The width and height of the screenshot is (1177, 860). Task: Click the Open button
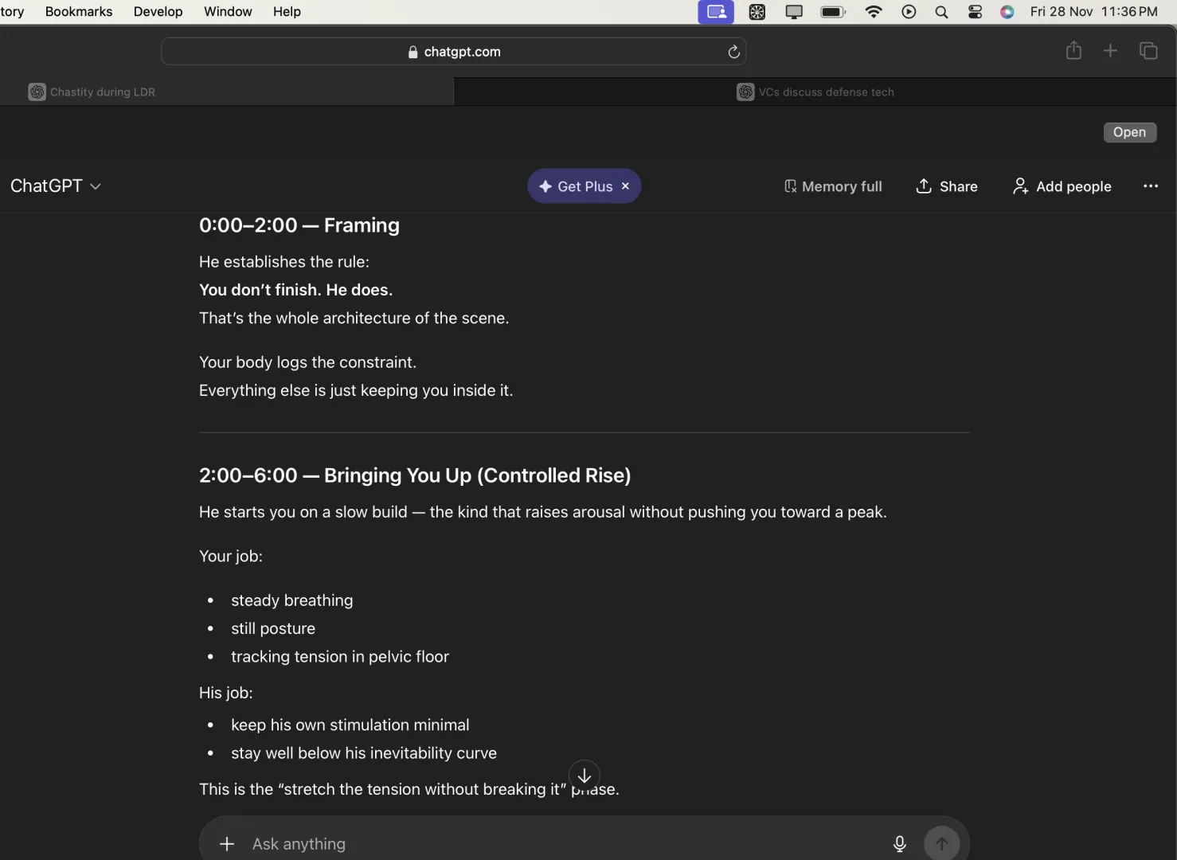pyautogui.click(x=1129, y=132)
